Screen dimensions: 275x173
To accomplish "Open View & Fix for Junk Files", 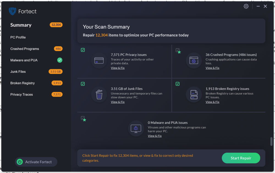I will [118, 102].
